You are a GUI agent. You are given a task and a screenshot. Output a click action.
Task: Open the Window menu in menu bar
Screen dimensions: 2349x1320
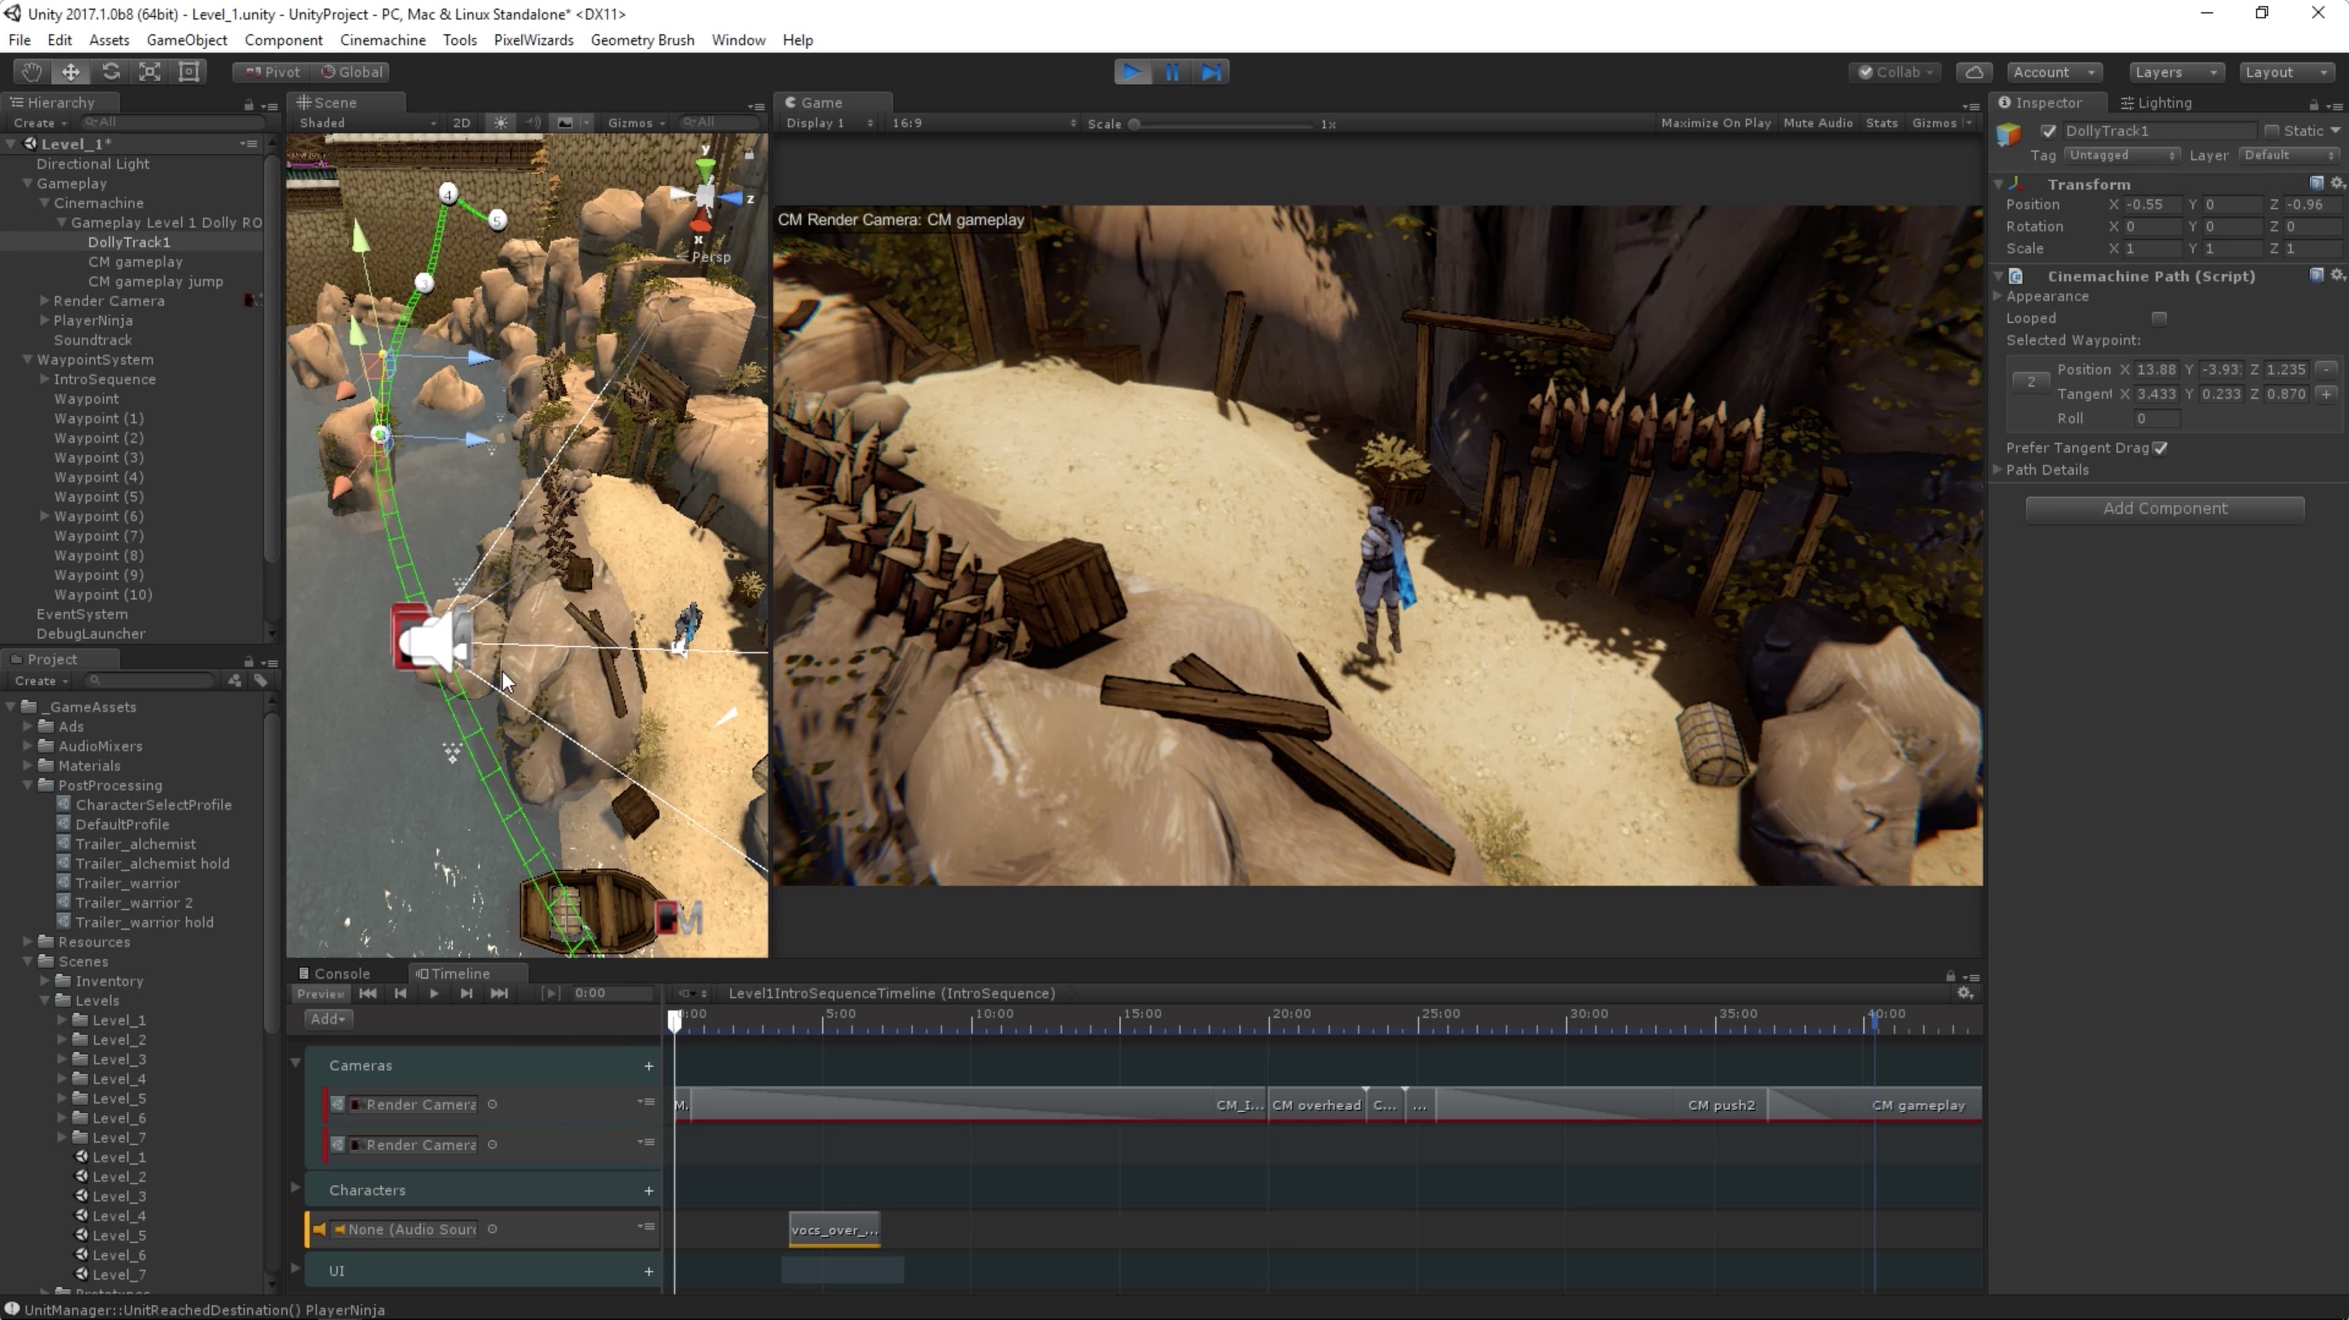click(737, 40)
